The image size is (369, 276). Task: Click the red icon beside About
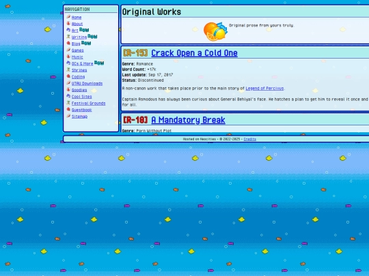[68, 23]
